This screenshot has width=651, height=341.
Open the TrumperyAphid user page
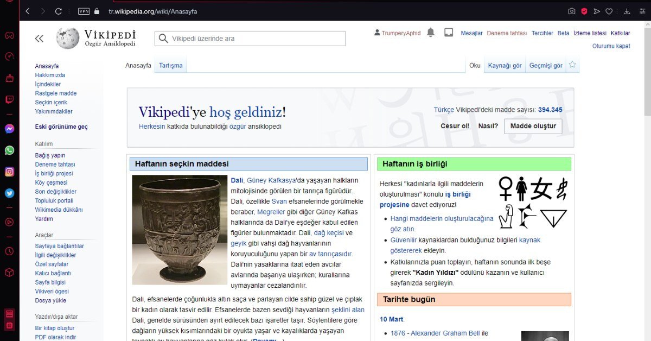click(401, 33)
